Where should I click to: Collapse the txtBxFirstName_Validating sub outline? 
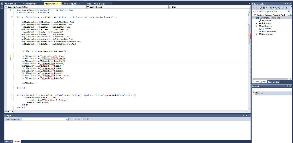(x=12, y=95)
